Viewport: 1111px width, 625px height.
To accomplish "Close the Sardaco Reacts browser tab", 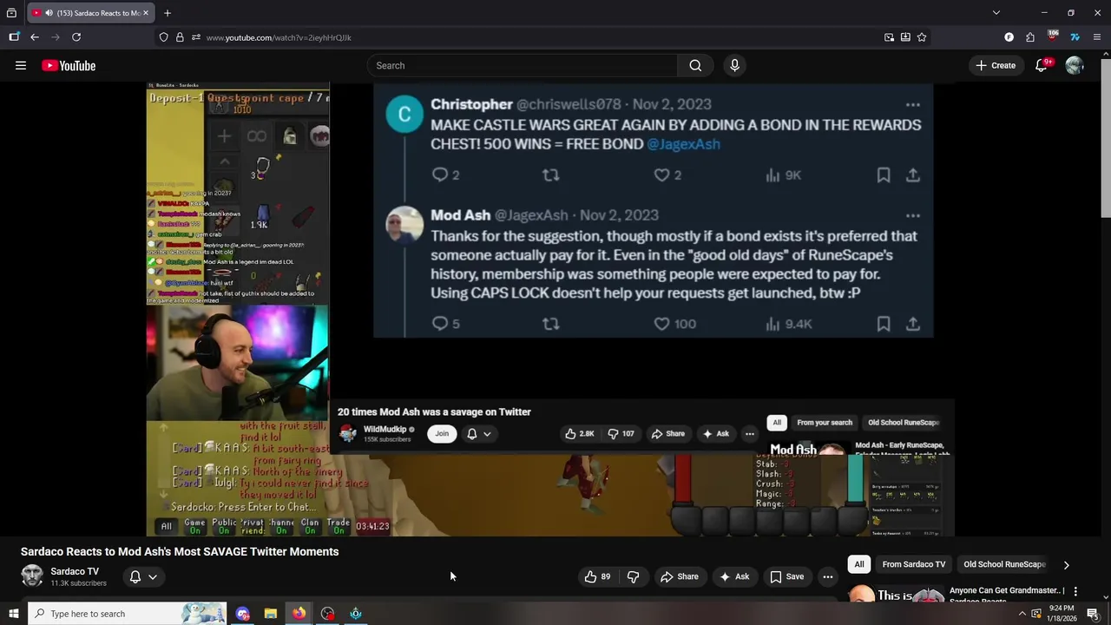I will click(x=146, y=13).
